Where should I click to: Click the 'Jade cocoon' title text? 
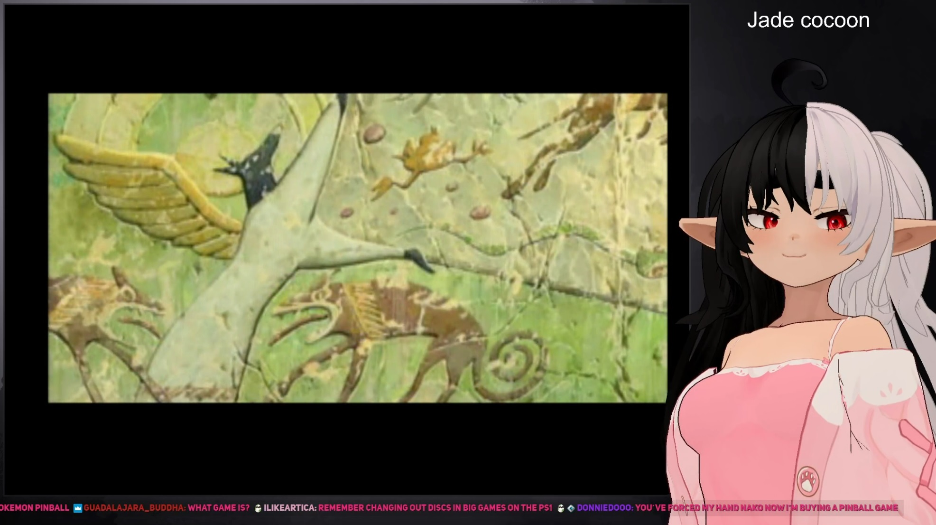point(808,20)
